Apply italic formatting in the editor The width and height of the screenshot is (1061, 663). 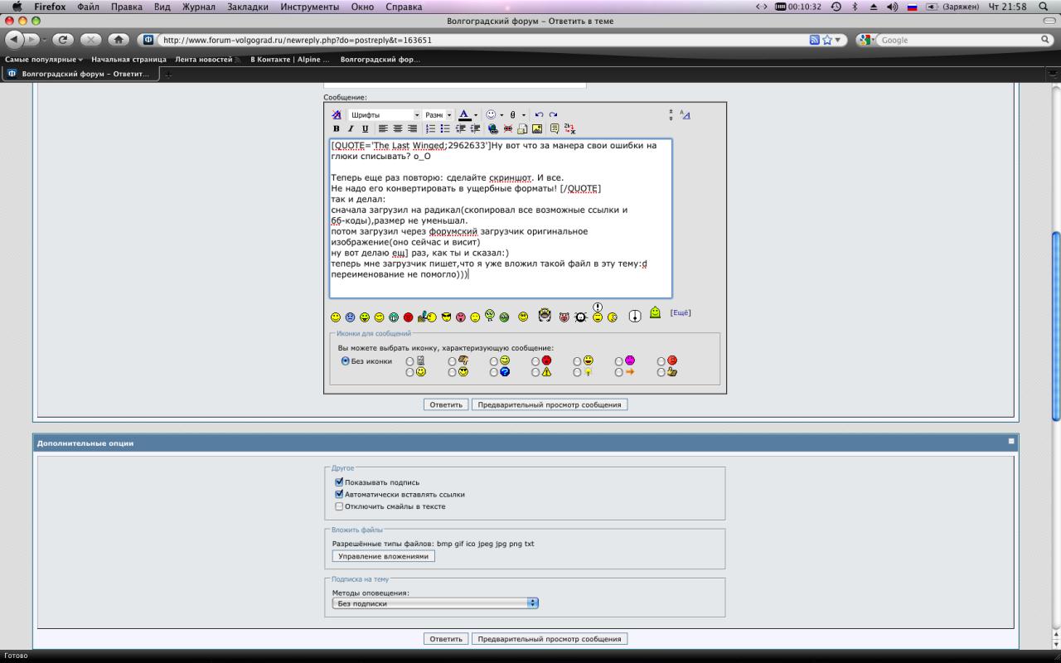coord(350,128)
